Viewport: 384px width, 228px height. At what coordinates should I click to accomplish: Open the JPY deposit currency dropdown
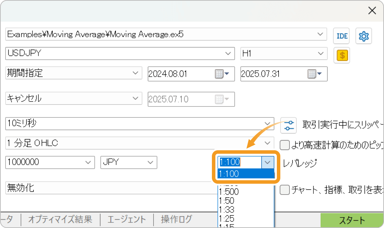151,162
